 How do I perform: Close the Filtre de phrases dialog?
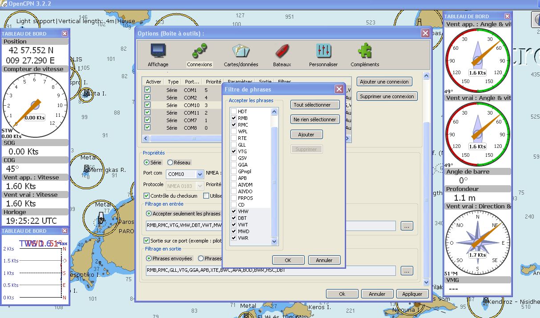click(x=339, y=89)
